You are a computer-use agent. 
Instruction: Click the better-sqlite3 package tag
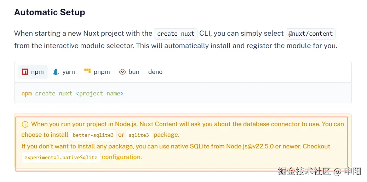[93, 135]
